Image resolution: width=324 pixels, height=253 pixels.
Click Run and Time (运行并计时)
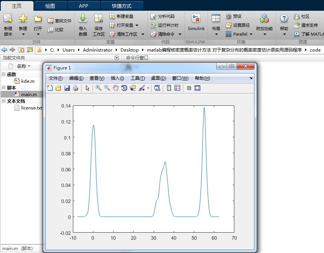(165, 25)
